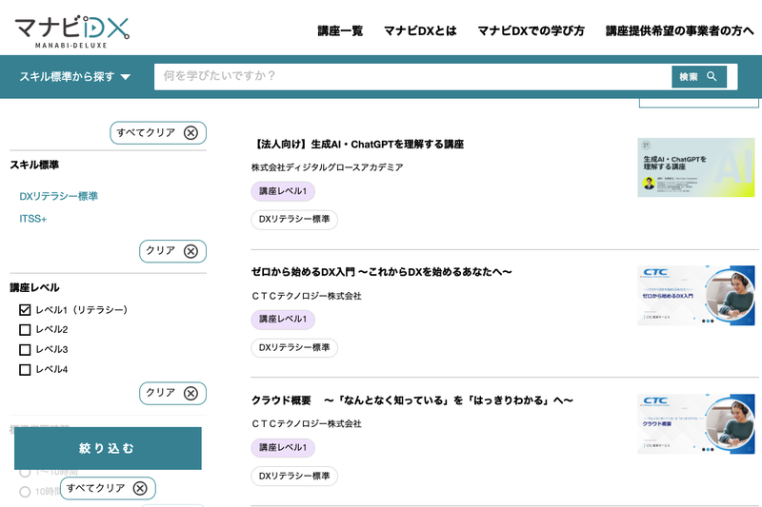Open クラウド概要 course thumbnail
Image resolution: width=762 pixels, height=507 pixels.
click(x=696, y=424)
